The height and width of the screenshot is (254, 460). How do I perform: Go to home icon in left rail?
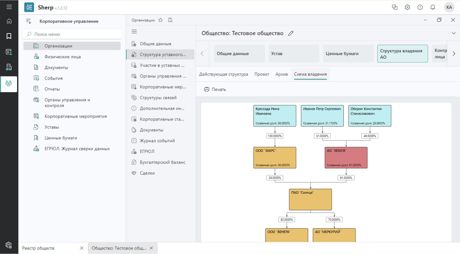[x=9, y=21]
